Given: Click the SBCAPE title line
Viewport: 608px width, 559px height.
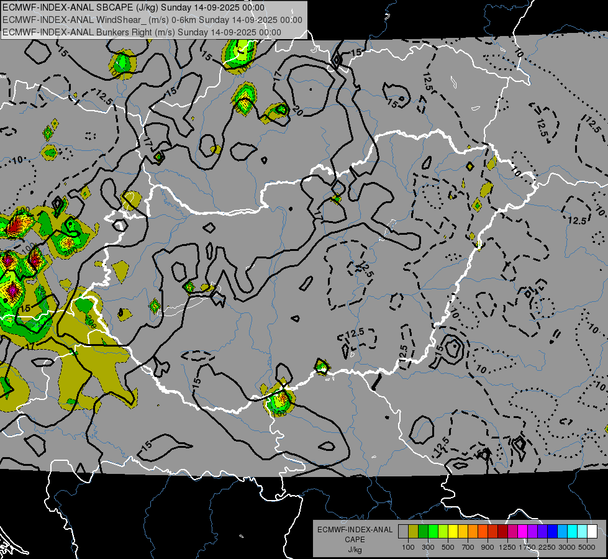Looking at the screenshot, I should pyautogui.click(x=134, y=7).
